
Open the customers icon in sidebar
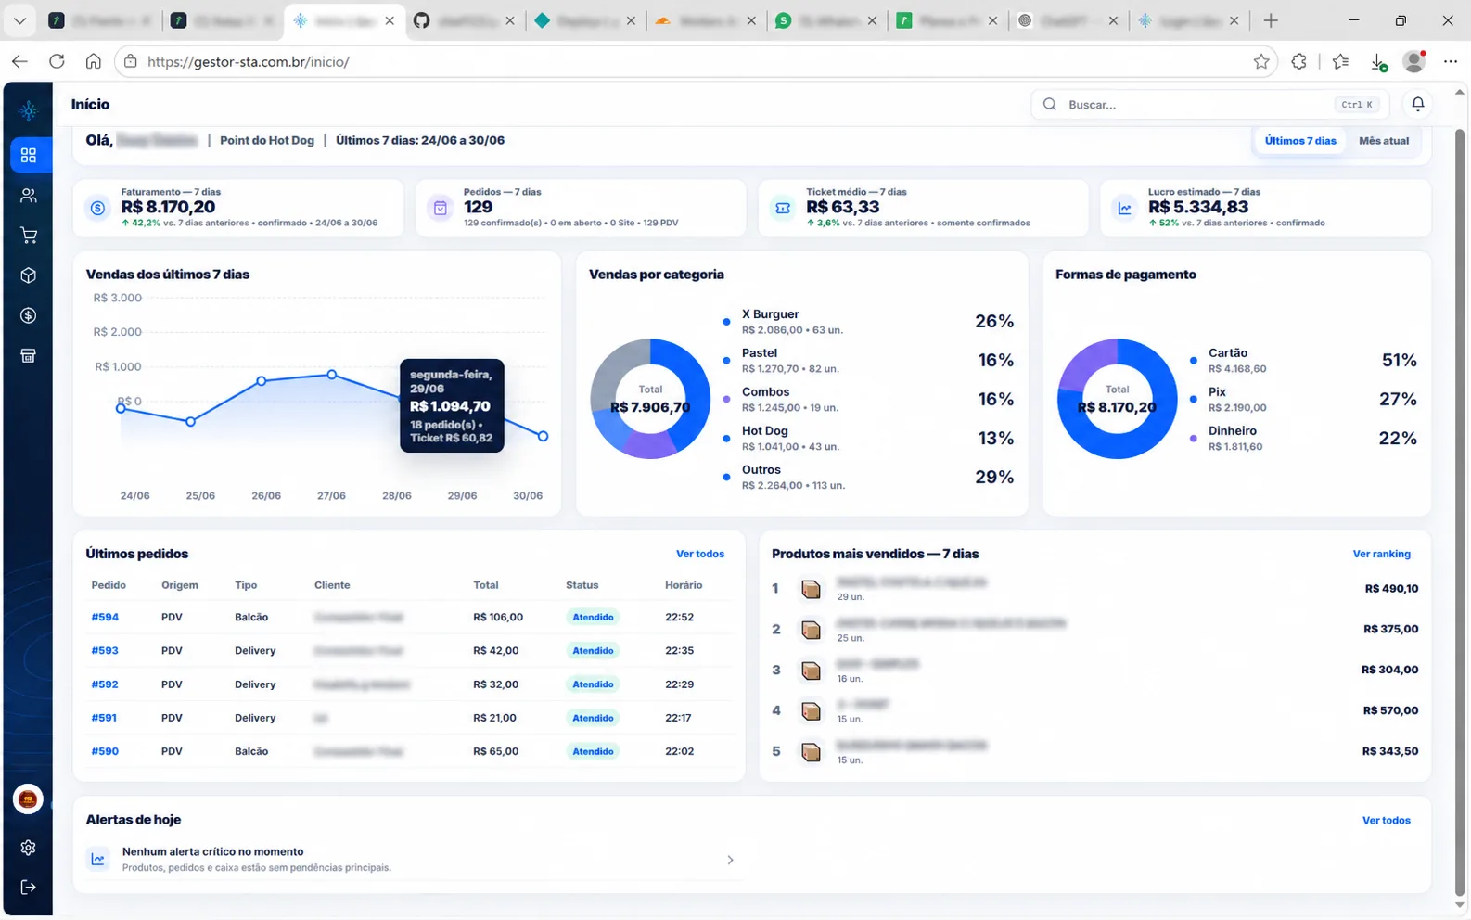[x=29, y=196]
